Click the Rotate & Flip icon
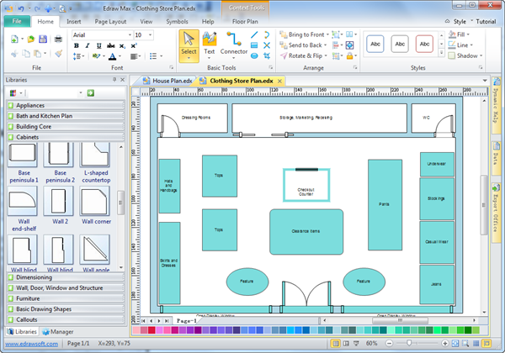The width and height of the screenshot is (505, 353). [x=284, y=56]
